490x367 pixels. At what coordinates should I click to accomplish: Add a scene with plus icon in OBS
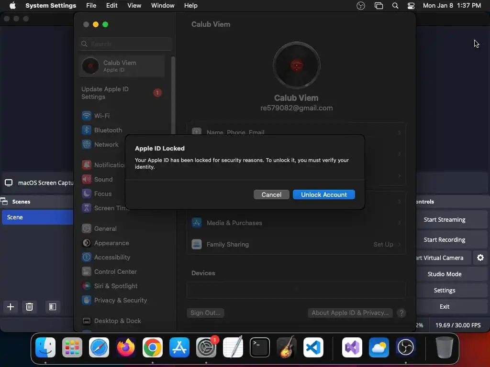tap(11, 307)
